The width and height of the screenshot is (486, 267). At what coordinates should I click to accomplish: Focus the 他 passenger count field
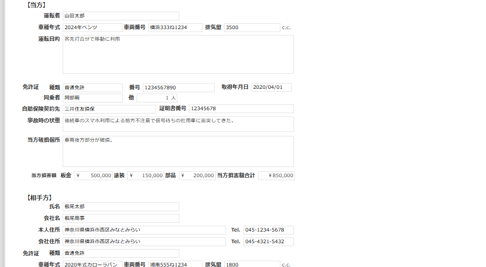point(156,98)
